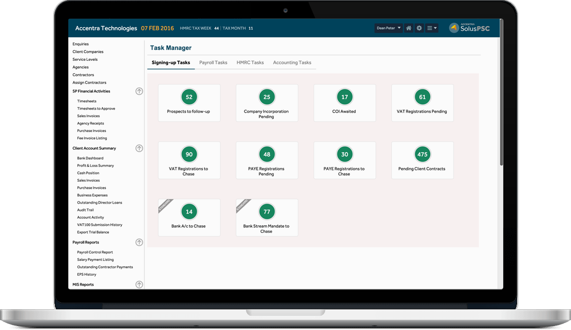Click the 52 Prospects to follow-up badge

[x=189, y=97]
